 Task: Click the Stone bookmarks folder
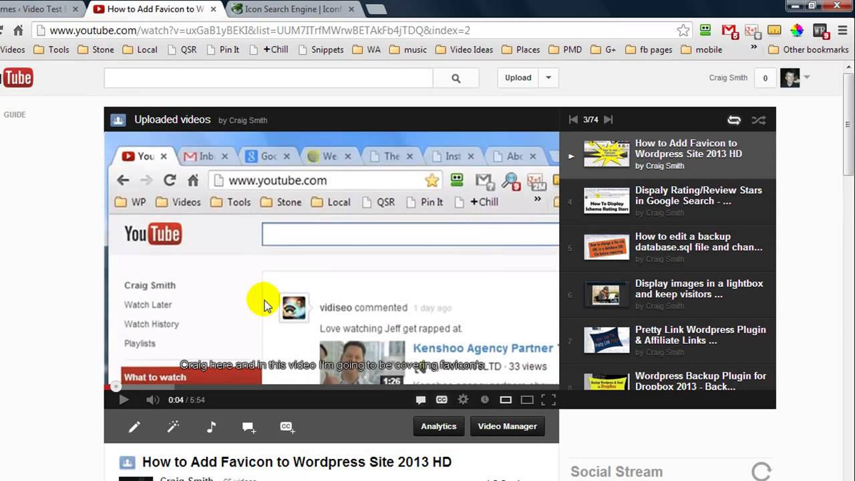point(96,49)
